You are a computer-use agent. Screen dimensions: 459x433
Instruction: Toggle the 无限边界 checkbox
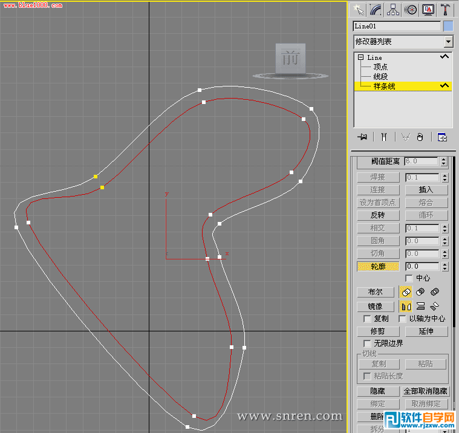point(366,343)
